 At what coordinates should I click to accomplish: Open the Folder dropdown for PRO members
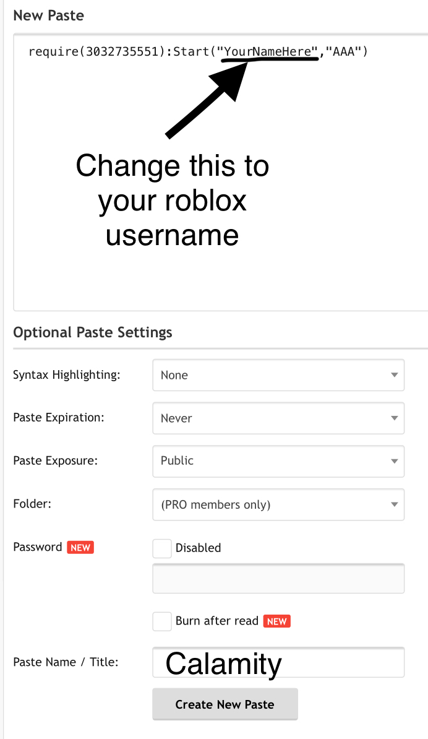[x=278, y=504]
